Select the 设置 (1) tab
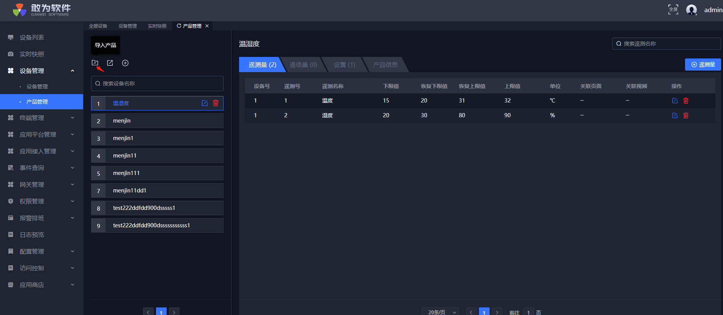This screenshot has height=315, width=723. click(x=345, y=65)
